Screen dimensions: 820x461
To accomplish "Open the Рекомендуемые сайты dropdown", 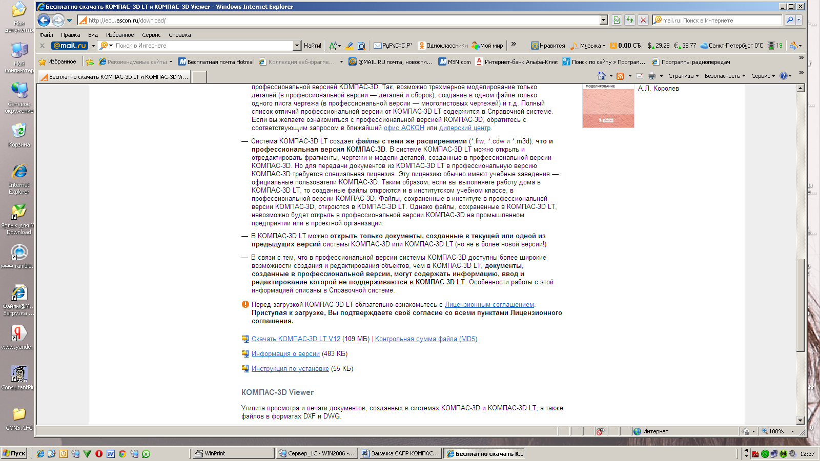I will (x=135, y=61).
